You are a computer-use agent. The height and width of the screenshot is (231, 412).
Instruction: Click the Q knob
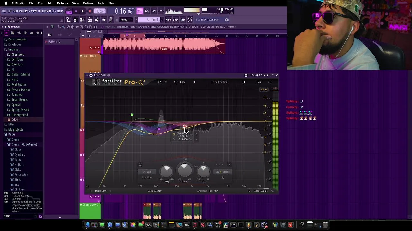click(203, 172)
